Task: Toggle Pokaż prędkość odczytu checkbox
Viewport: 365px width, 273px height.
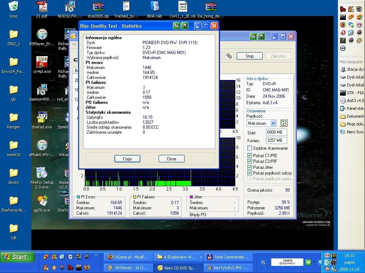Action: [x=250, y=173]
